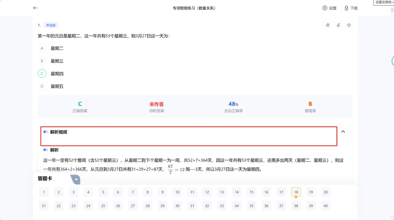Collapse the 解析视频 panel with the chevron
Image resolution: width=394 pixels, height=220 pixels.
click(x=343, y=131)
